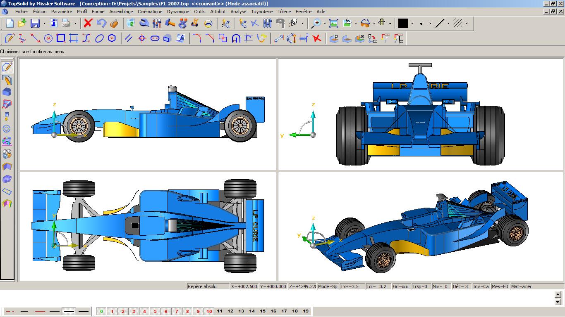Viewport: 565px width, 317px height.
Task: Expand the dropdown arrow next to printer icon
Action: (x=75, y=24)
